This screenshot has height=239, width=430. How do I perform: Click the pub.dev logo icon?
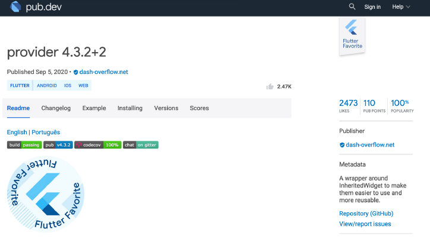point(15,7)
